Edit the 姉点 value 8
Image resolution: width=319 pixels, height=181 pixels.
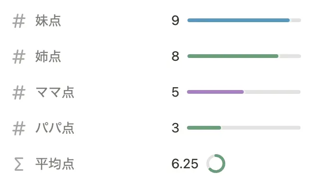click(176, 57)
